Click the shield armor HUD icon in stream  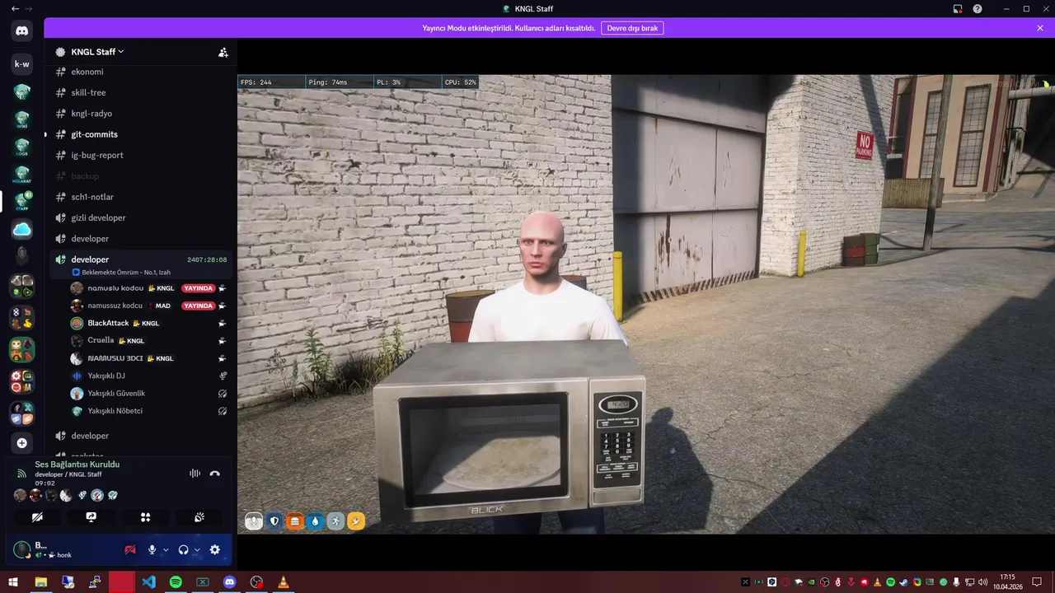(274, 521)
